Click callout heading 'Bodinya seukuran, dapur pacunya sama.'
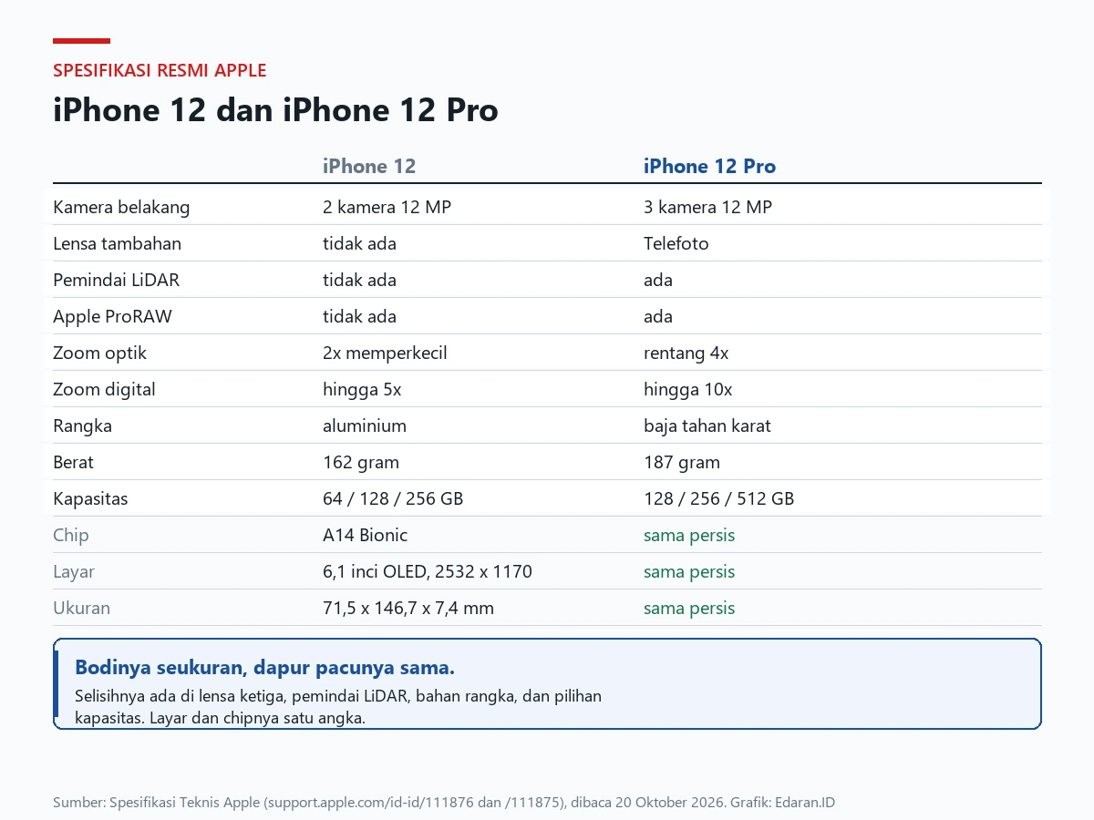Image resolution: width=1094 pixels, height=820 pixels. (x=264, y=667)
